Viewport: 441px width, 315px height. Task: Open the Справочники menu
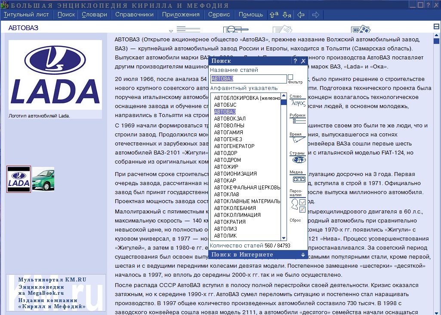(134, 15)
